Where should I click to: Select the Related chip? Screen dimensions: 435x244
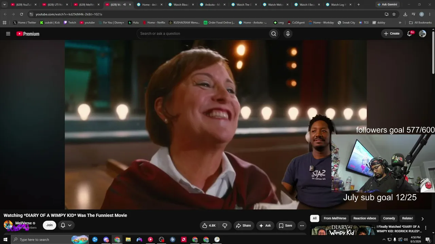407,218
